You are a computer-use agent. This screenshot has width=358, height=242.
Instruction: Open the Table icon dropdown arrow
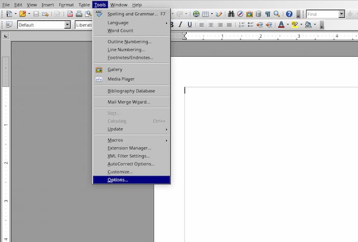[x=212, y=14]
